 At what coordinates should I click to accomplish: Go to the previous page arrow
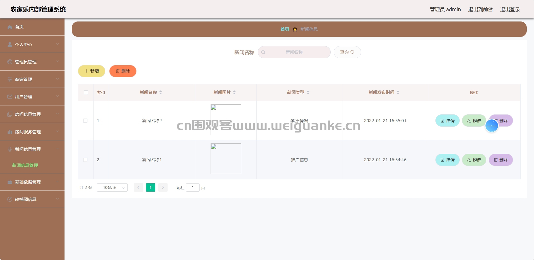(138, 187)
